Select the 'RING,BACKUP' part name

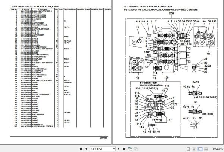tap(38, 115)
